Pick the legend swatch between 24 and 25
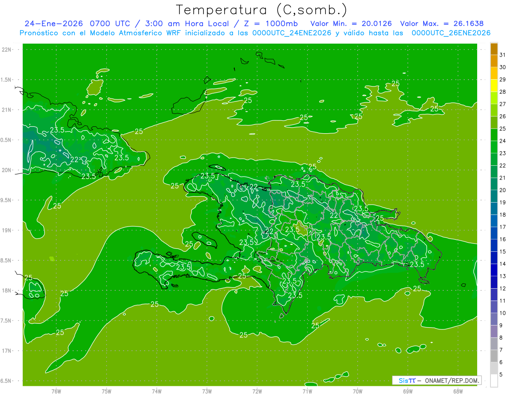514x397 pixels. (x=494, y=135)
